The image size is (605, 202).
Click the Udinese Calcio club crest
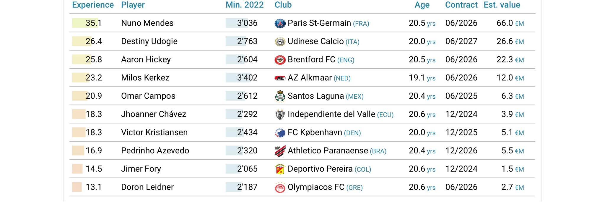(280, 42)
